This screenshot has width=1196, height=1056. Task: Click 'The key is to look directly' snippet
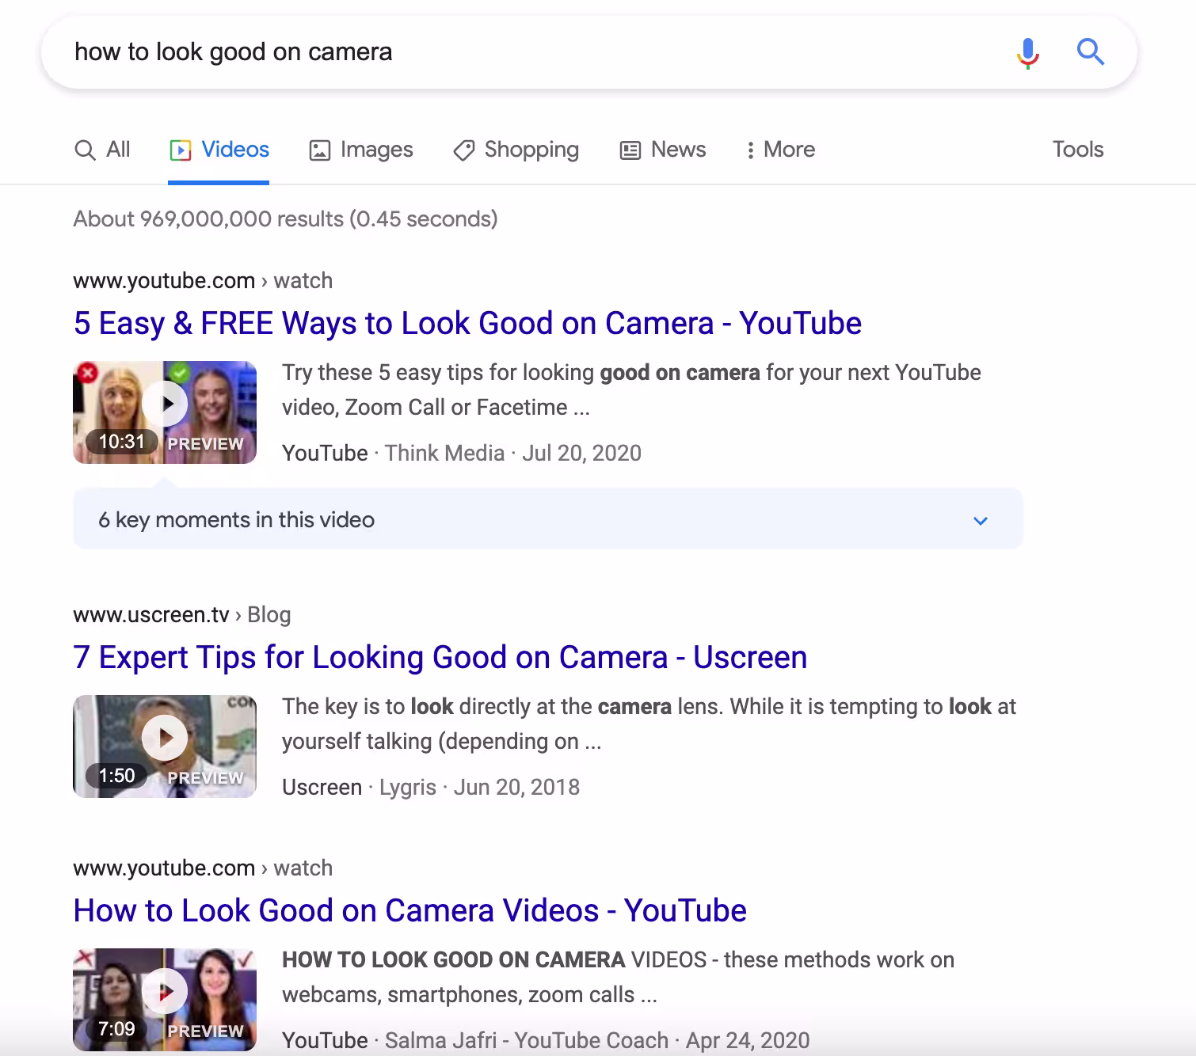point(649,724)
